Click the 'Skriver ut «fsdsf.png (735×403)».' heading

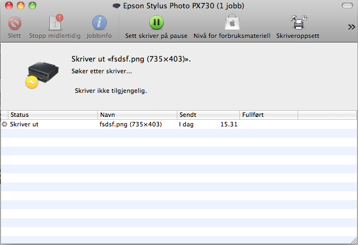click(131, 59)
